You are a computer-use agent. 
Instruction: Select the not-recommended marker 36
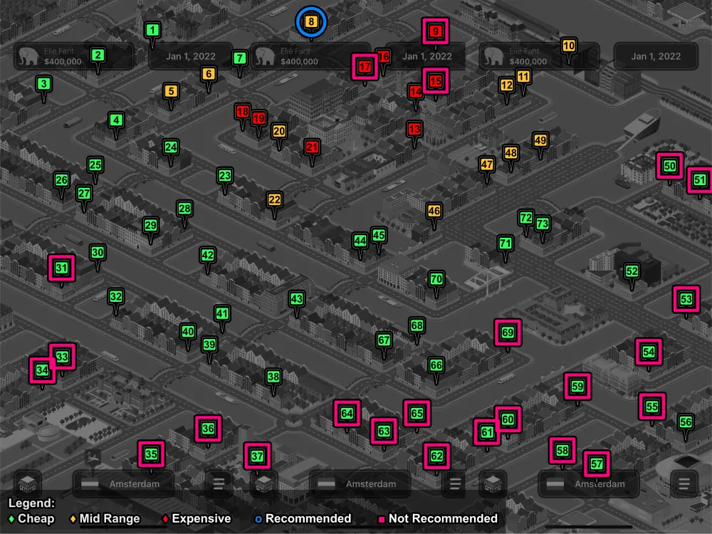[x=208, y=429]
